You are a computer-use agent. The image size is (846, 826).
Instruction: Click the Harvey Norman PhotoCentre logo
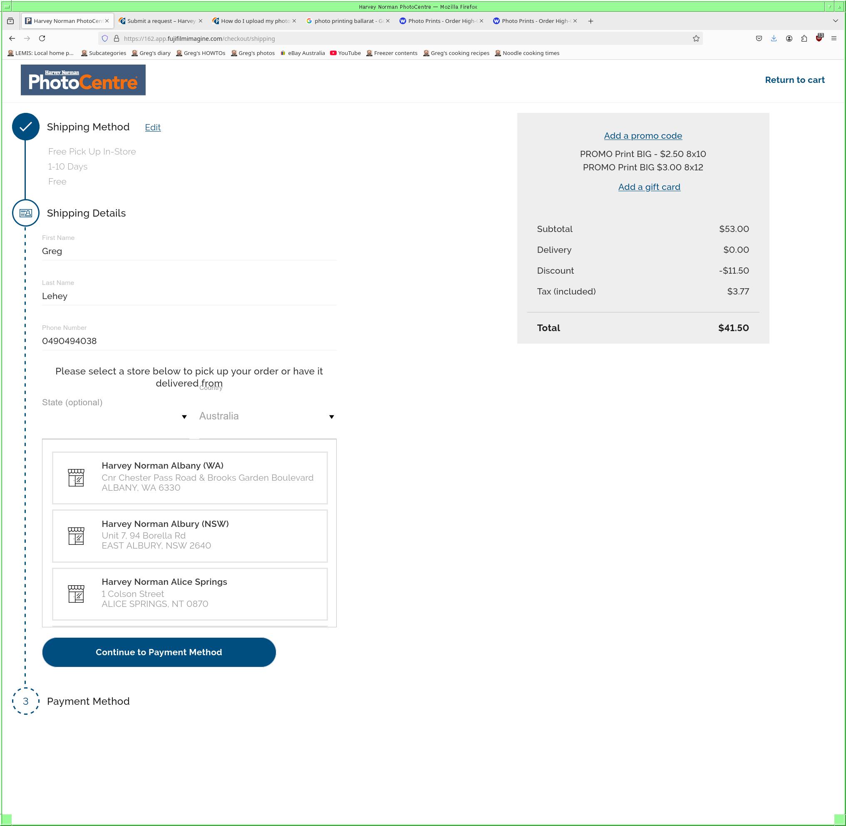(x=83, y=80)
